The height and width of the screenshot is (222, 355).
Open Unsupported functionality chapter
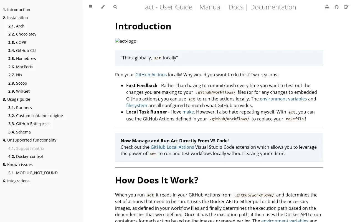29,140
